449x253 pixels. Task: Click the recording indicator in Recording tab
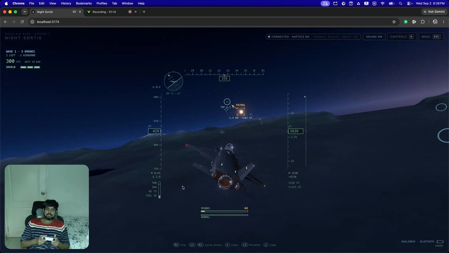(x=130, y=12)
